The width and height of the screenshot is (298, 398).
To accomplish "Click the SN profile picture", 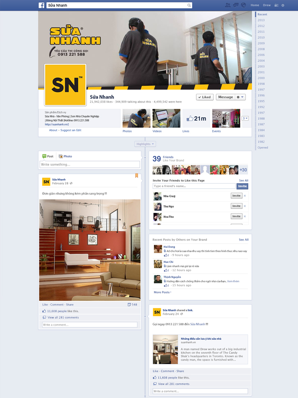I will (65, 85).
